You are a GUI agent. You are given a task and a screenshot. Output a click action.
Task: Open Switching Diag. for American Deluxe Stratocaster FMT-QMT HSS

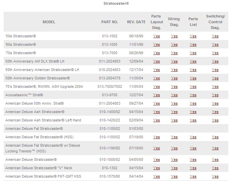[x=215, y=176]
